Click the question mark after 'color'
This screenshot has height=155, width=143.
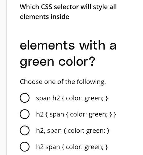pos(92,61)
